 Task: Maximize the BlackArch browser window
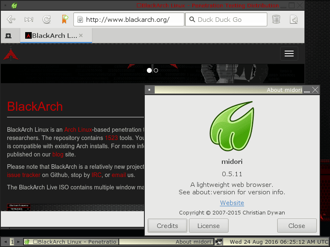click(292, 5)
